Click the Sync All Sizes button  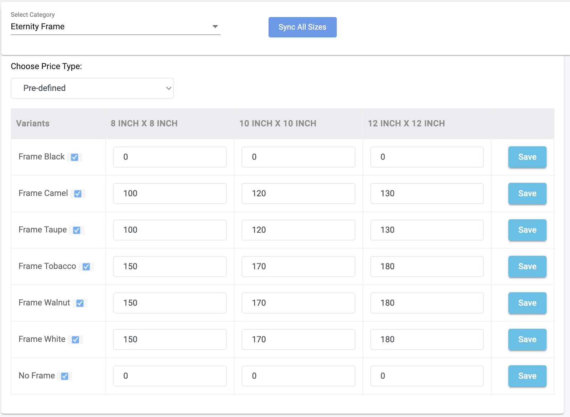click(302, 27)
